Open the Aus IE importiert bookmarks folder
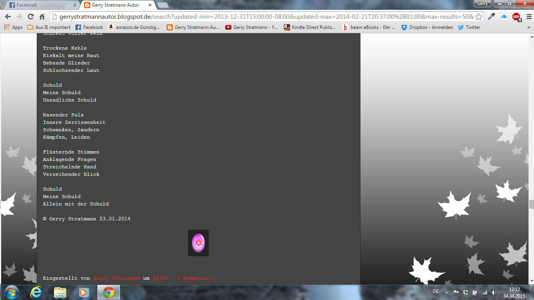The image size is (534, 300). [x=49, y=27]
